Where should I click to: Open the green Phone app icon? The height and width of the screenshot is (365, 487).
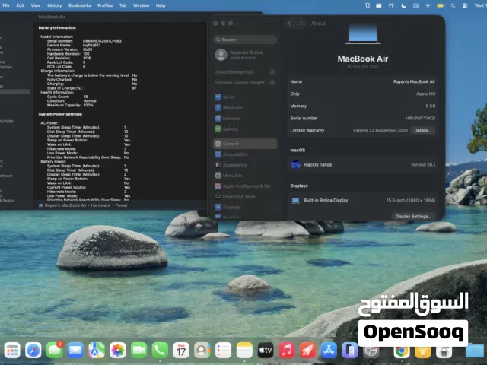pos(160,351)
